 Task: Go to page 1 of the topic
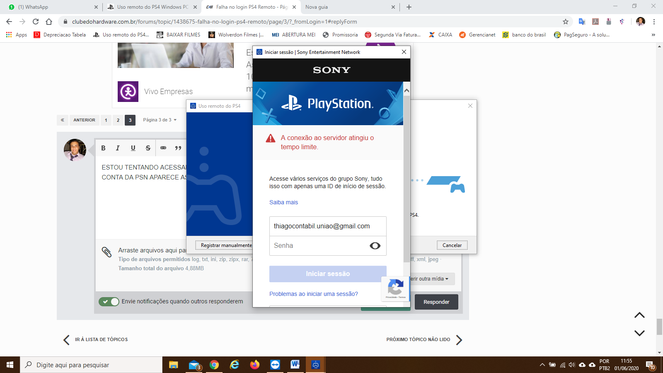(x=106, y=120)
